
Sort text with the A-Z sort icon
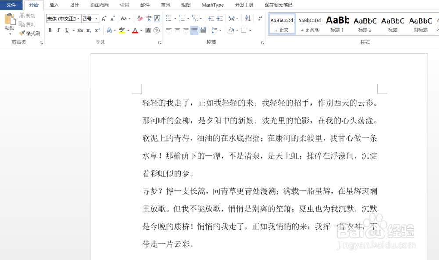248,18
